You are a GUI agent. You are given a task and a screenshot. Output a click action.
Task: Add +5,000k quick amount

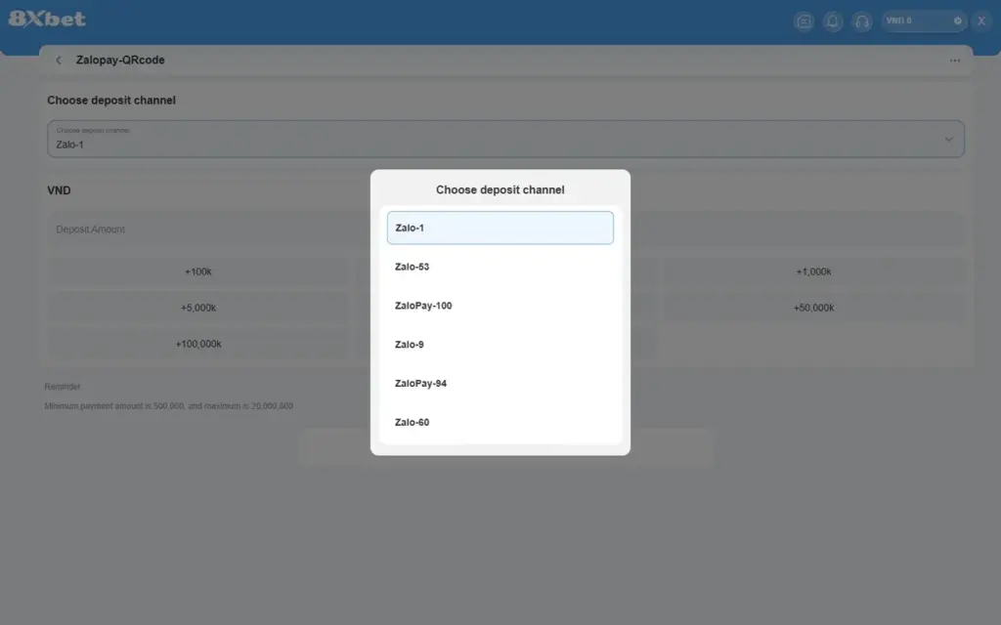coord(197,308)
